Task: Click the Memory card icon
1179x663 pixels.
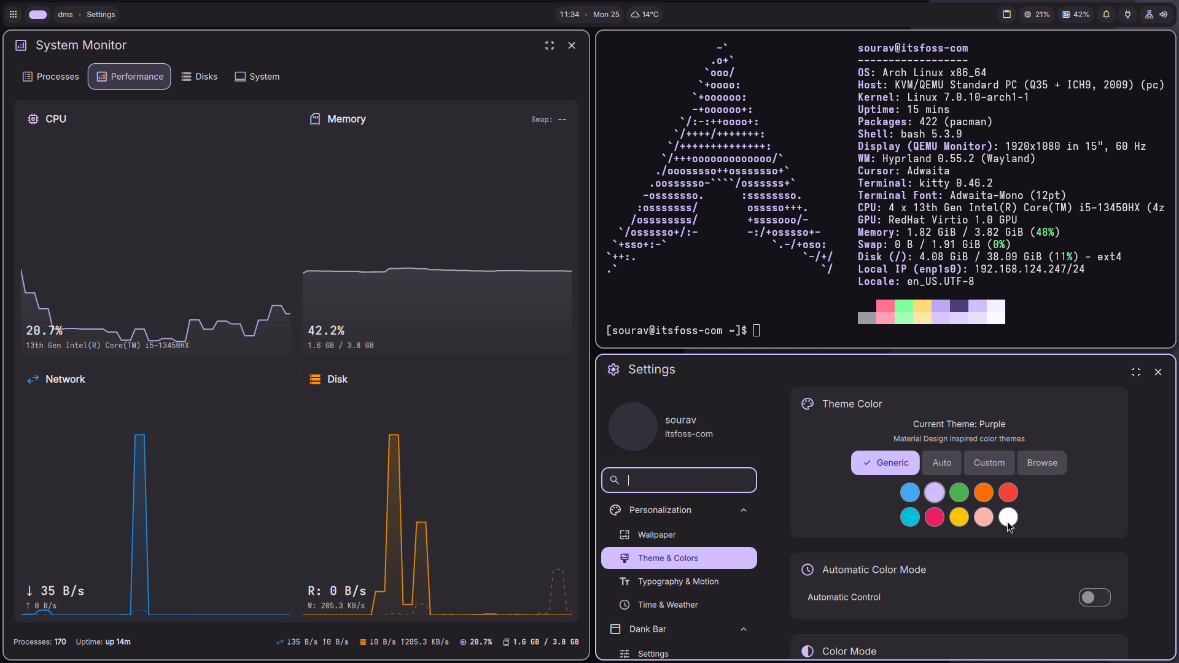Action: click(315, 119)
